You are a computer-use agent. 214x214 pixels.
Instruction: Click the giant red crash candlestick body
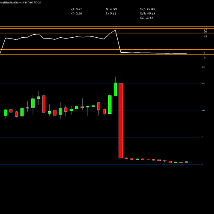tap(121, 121)
